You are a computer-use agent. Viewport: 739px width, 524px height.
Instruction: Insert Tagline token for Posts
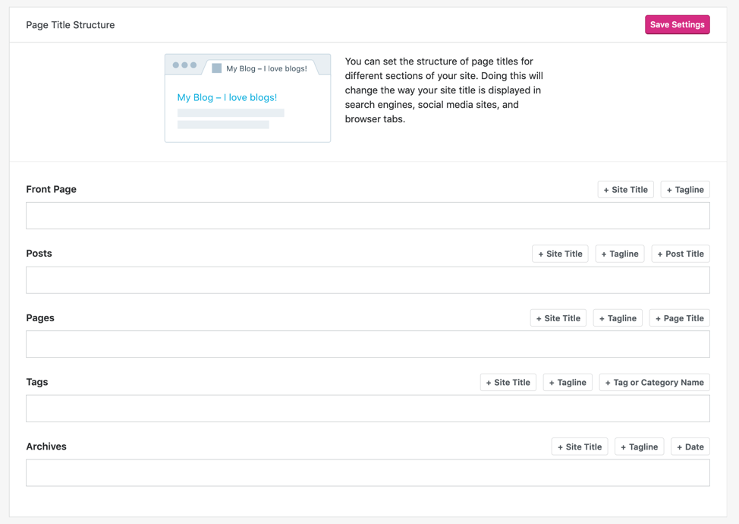tap(620, 254)
